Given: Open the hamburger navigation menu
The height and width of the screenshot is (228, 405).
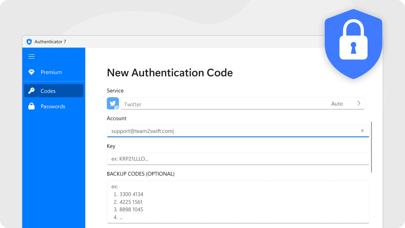Looking at the screenshot, I should pos(31,57).
